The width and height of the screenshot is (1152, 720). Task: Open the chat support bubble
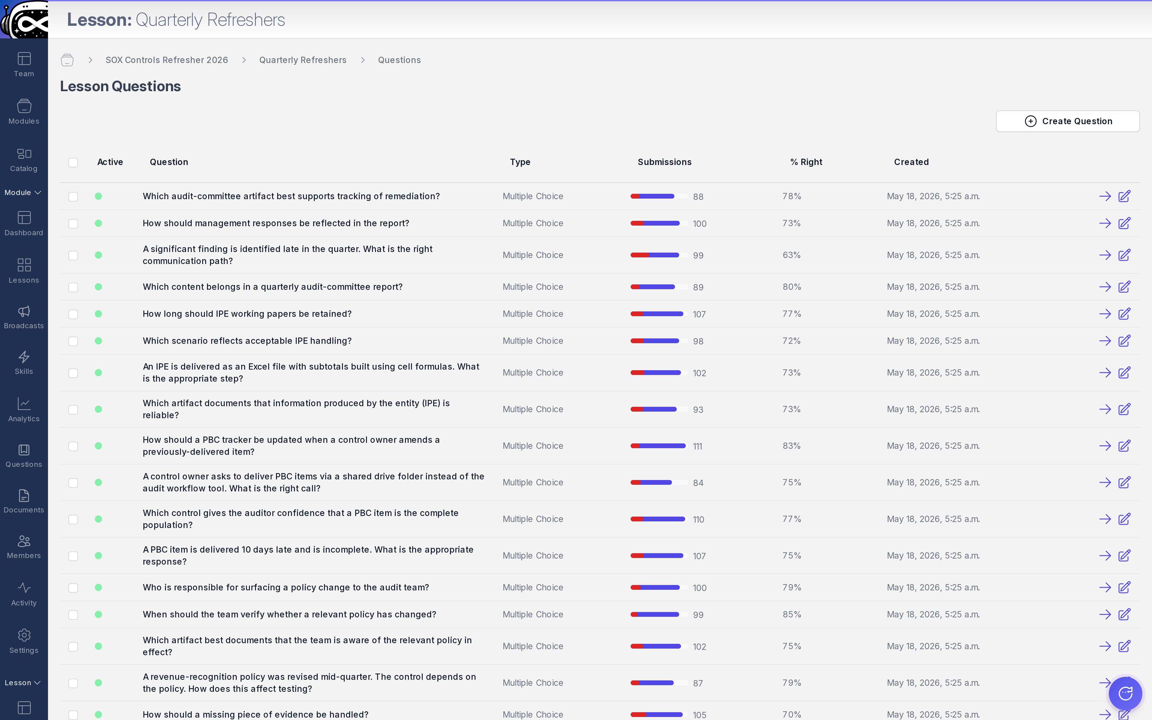(x=1125, y=694)
